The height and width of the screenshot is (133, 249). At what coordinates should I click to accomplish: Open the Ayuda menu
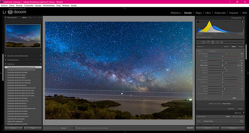pyautogui.click(x=74, y=5)
